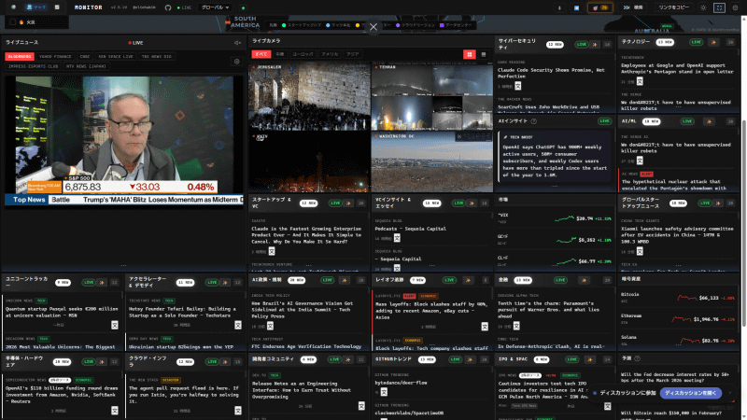
Task: Click summarize icon on スタートアップ & VC panel
Action: pos(348,203)
